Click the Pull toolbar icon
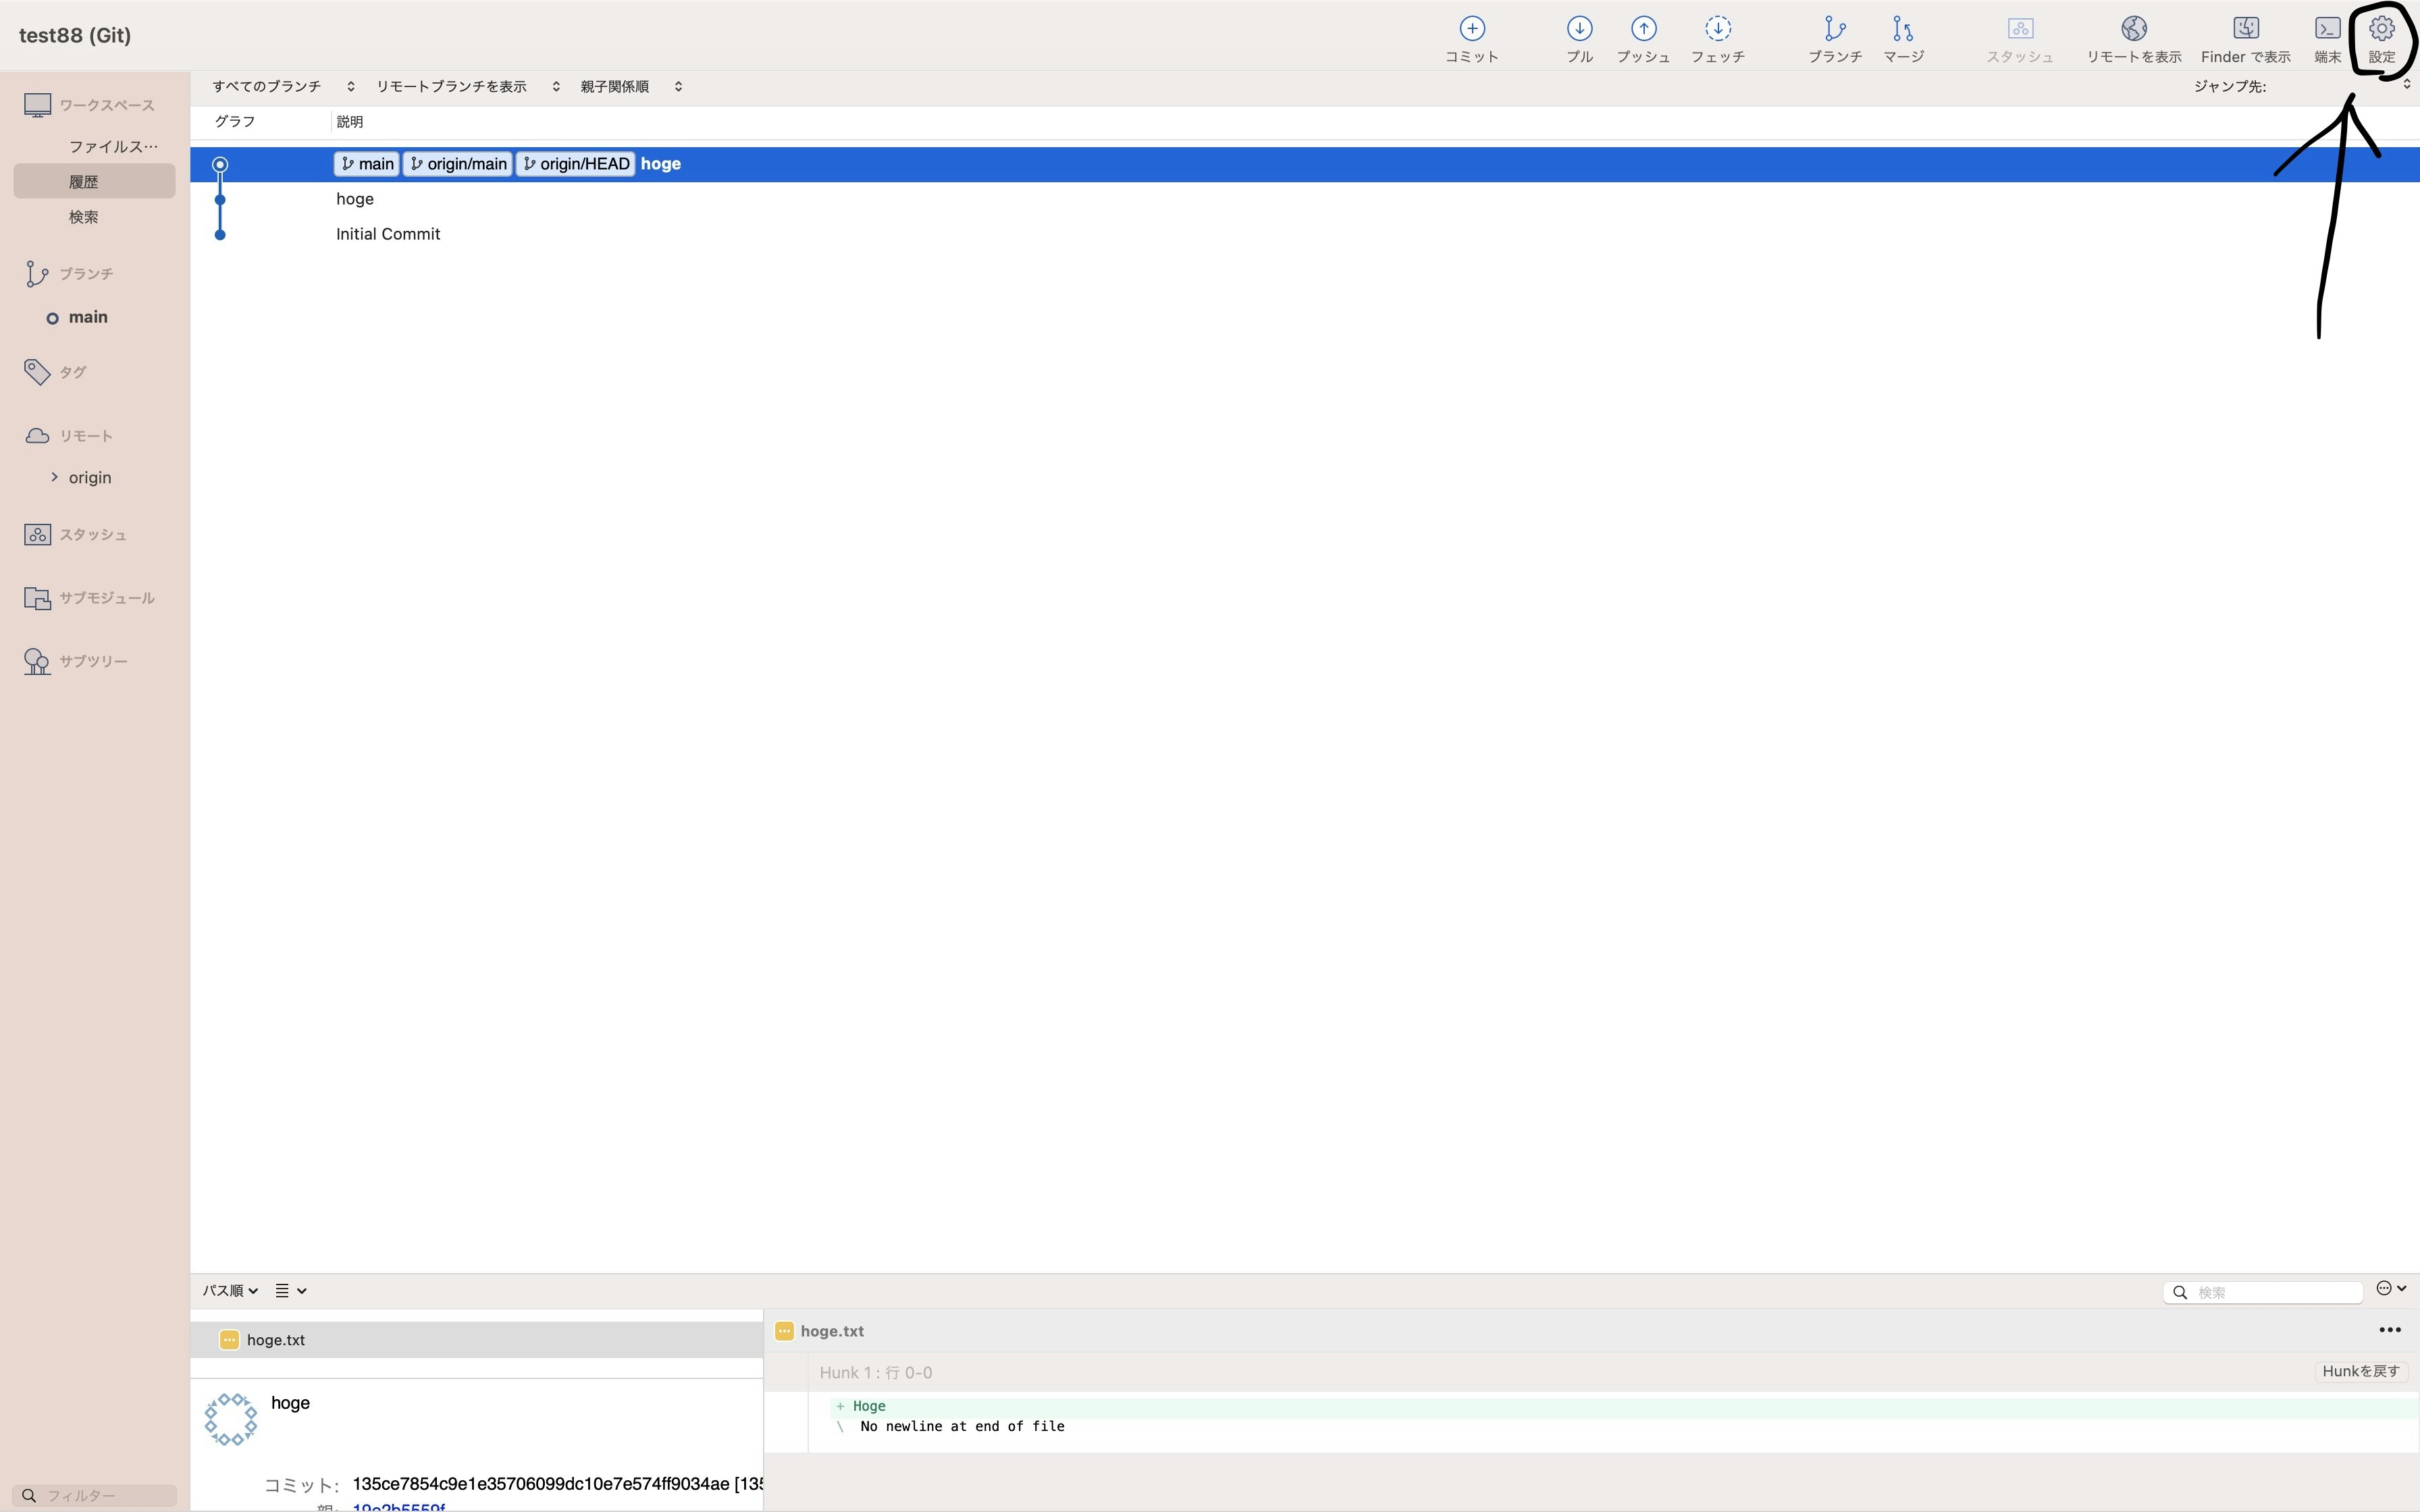 pyautogui.click(x=1579, y=30)
